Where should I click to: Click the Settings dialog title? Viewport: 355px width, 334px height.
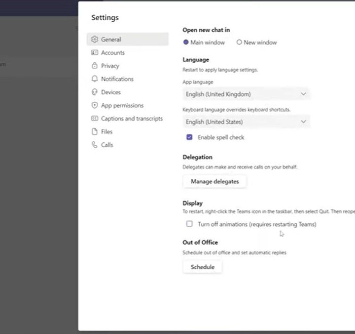coord(105,17)
